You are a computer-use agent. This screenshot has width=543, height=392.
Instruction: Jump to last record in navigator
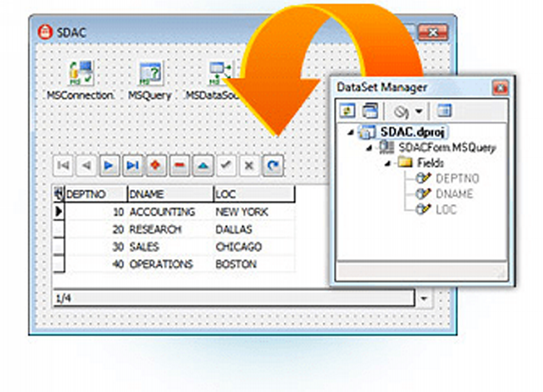tap(133, 166)
